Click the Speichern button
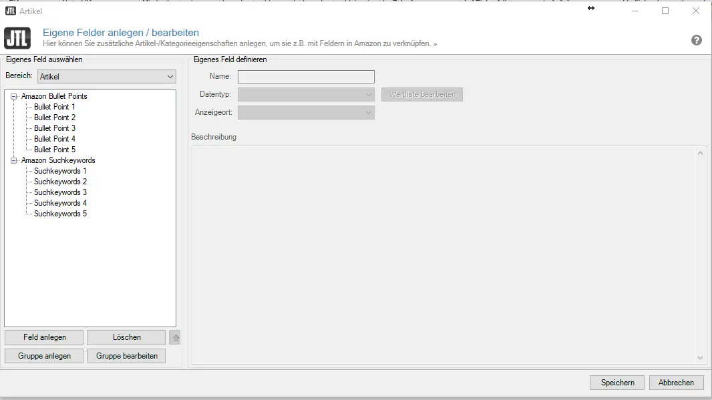The width and height of the screenshot is (712, 400). [x=618, y=383]
